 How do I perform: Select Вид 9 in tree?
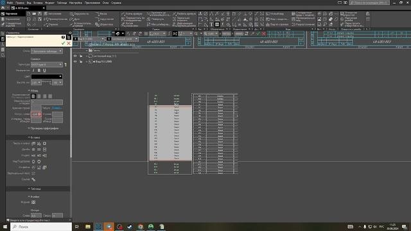pos(103,62)
